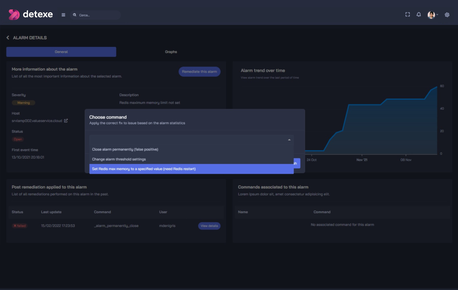The image size is (458, 290).
Task: Open host external link icon
Action: coord(66,121)
